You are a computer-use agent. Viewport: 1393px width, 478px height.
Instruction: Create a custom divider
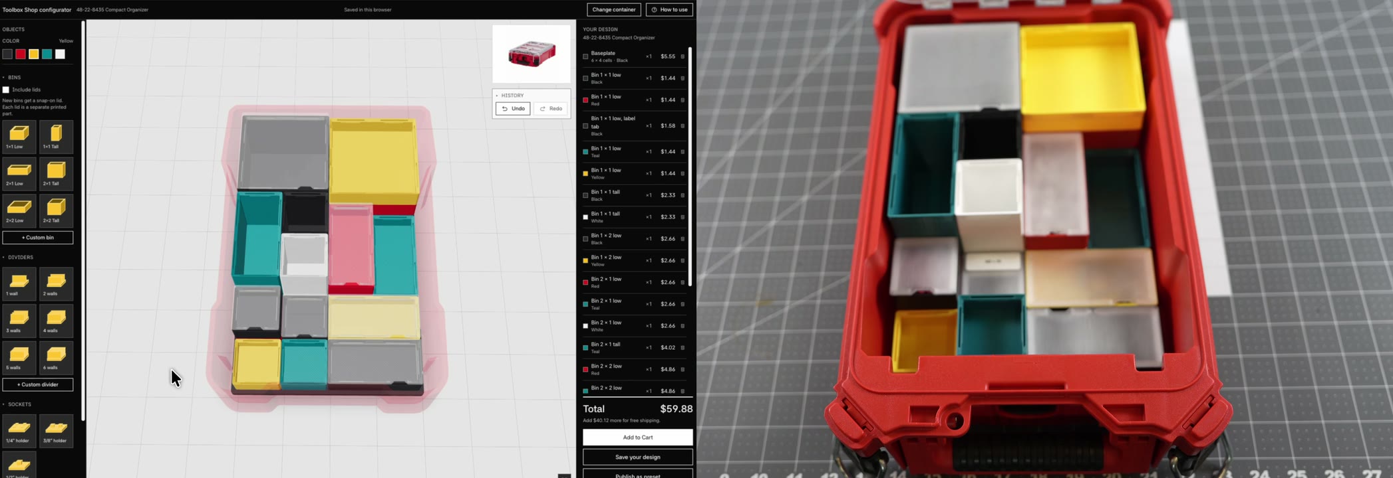(x=38, y=384)
